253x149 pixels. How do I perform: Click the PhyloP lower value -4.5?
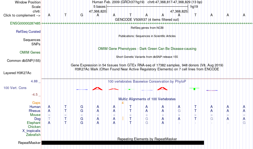[x=35, y=94]
